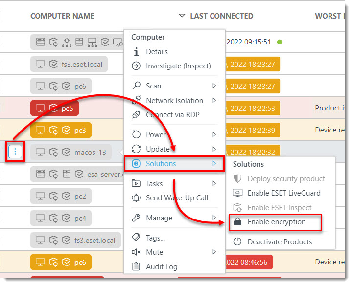Image resolution: width=352 pixels, height=285 pixels.
Task: Click the LAST CONNECTED column header
Action: point(222,16)
